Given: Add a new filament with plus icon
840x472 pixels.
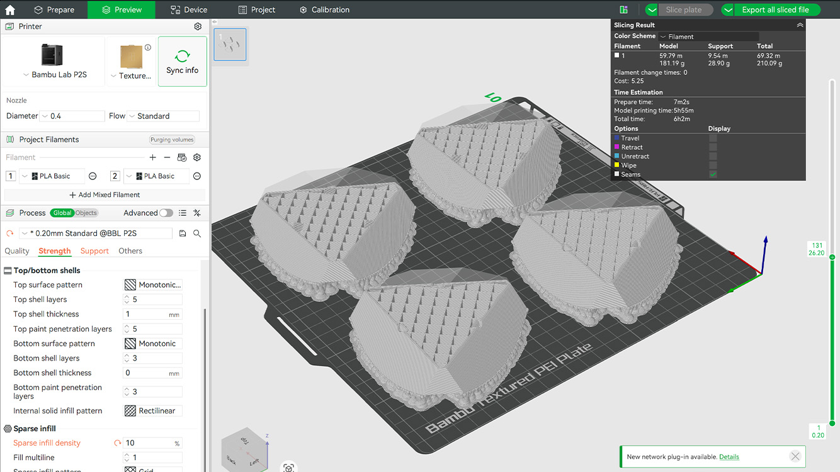Looking at the screenshot, I should (152, 157).
